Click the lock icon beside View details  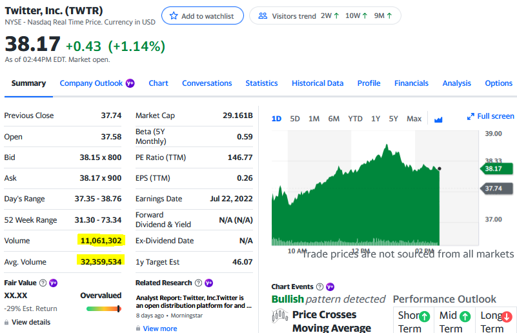click(x=6, y=322)
